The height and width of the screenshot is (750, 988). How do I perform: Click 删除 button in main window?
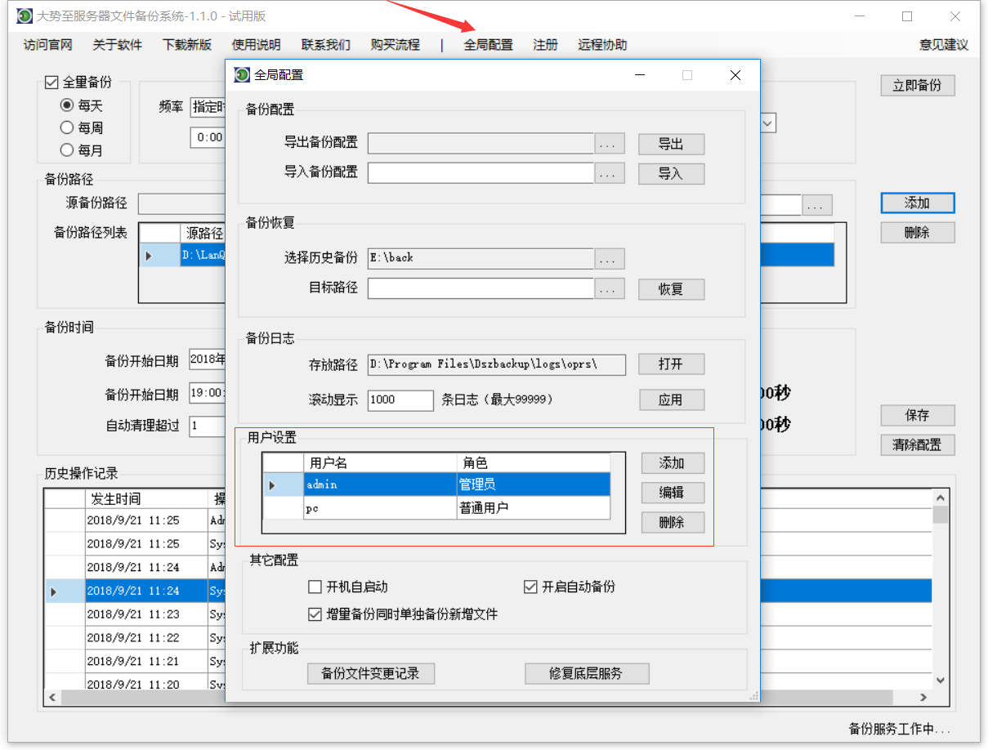[918, 232]
